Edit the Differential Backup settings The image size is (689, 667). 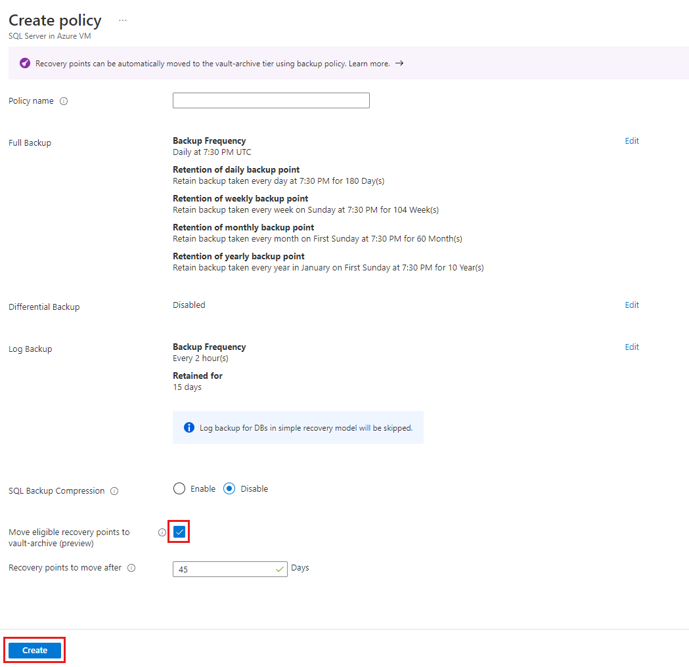631,305
